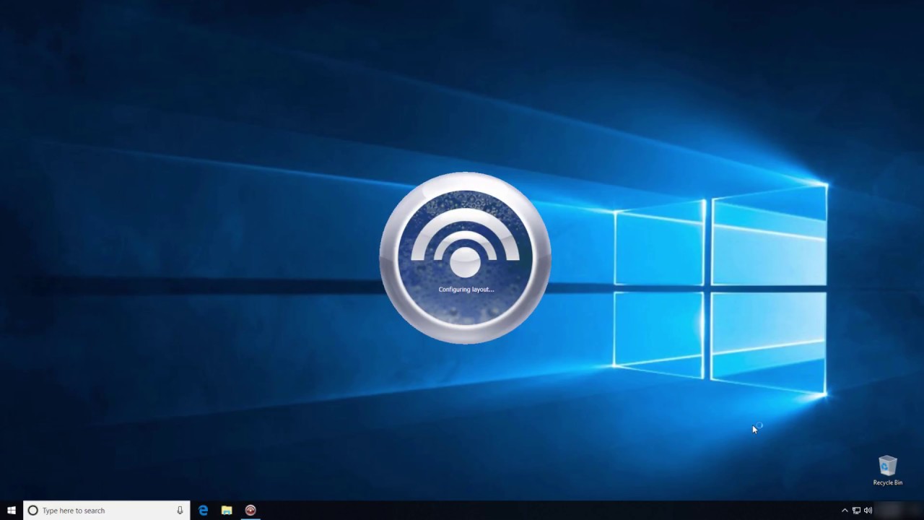Image resolution: width=924 pixels, height=520 pixels.
Task: Click the splash screen logo with arcs
Action: 466,257
